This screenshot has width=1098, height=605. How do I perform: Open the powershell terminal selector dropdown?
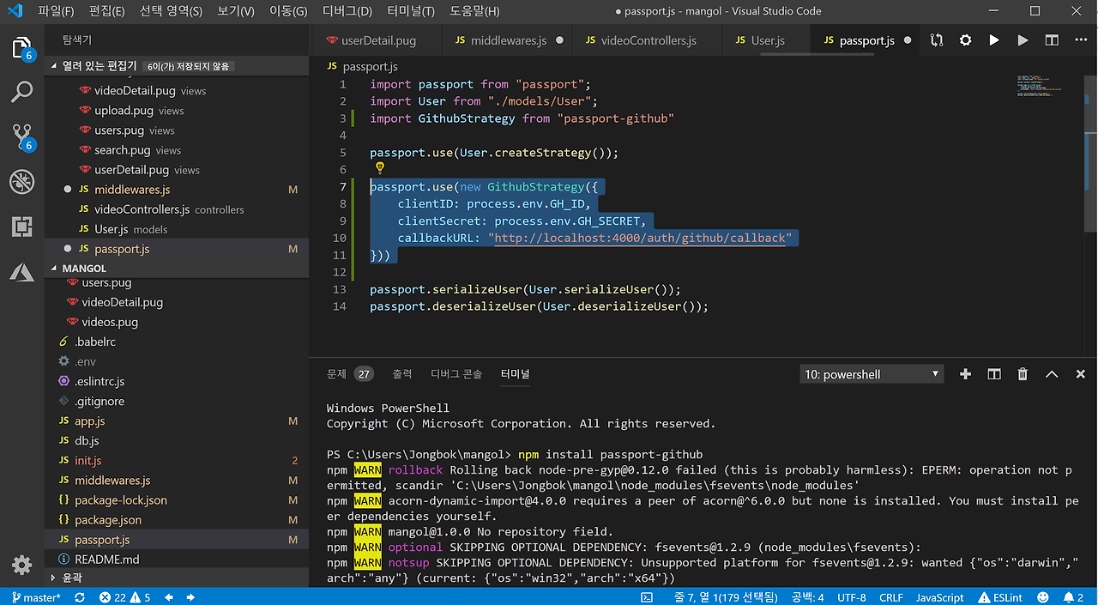click(871, 374)
